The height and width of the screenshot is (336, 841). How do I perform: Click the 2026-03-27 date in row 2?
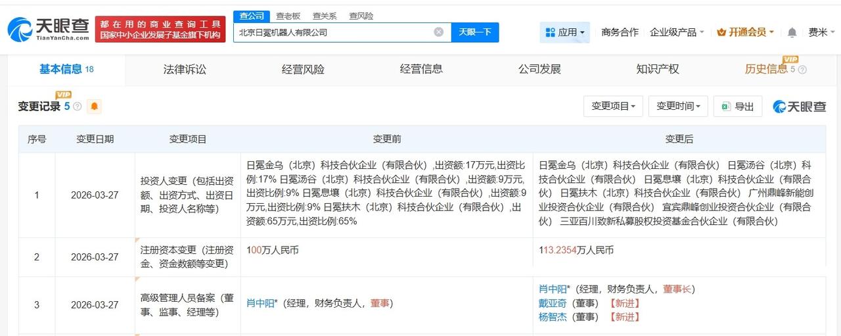(x=95, y=257)
